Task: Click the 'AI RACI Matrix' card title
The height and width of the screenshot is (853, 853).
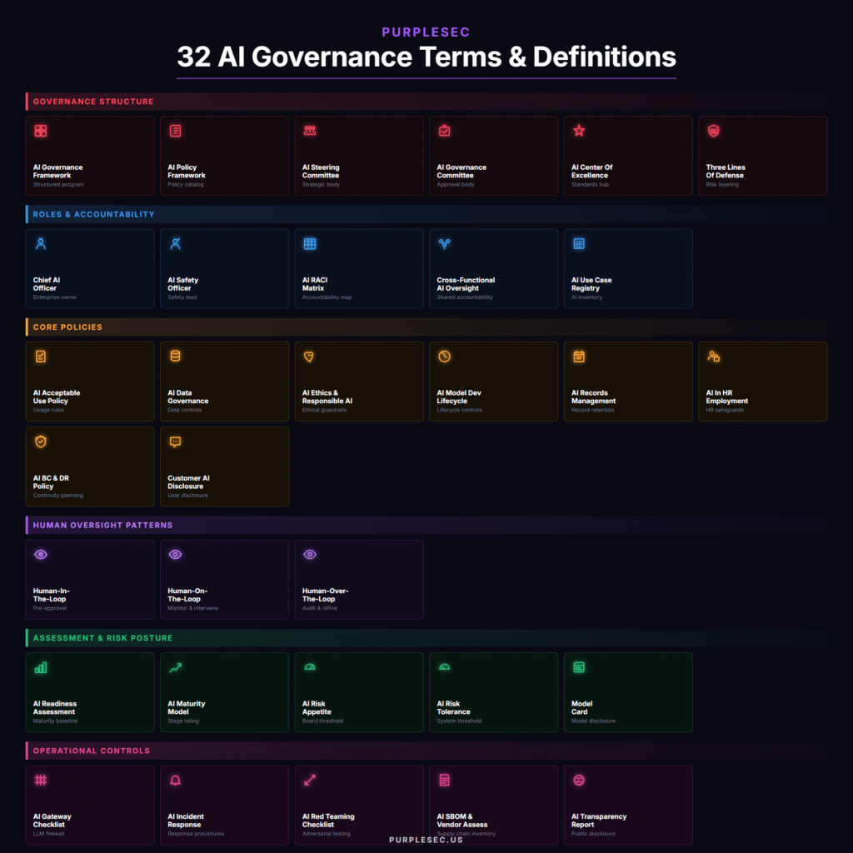Action: (x=314, y=284)
